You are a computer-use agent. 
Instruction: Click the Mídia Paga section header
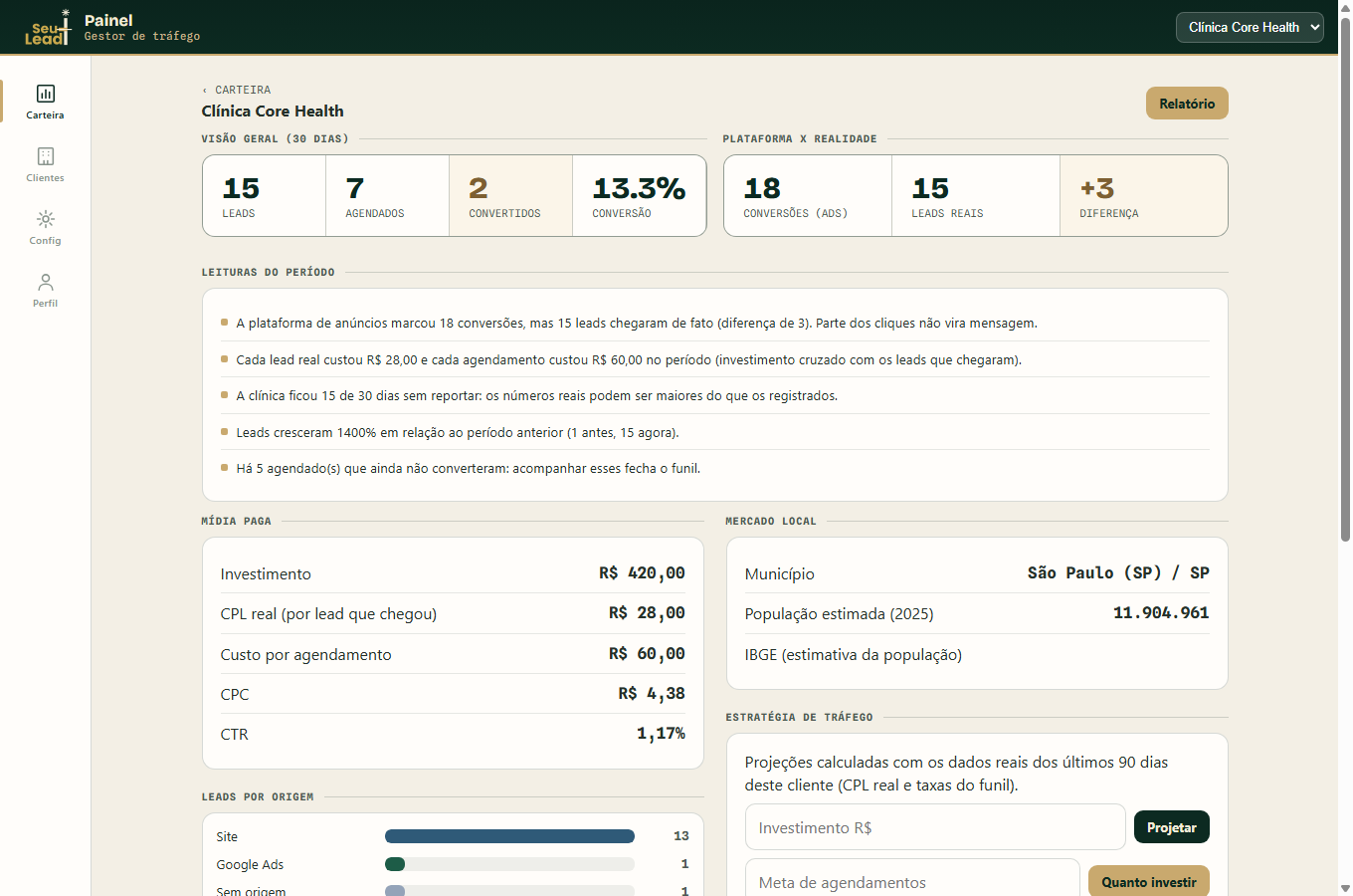[236, 522]
